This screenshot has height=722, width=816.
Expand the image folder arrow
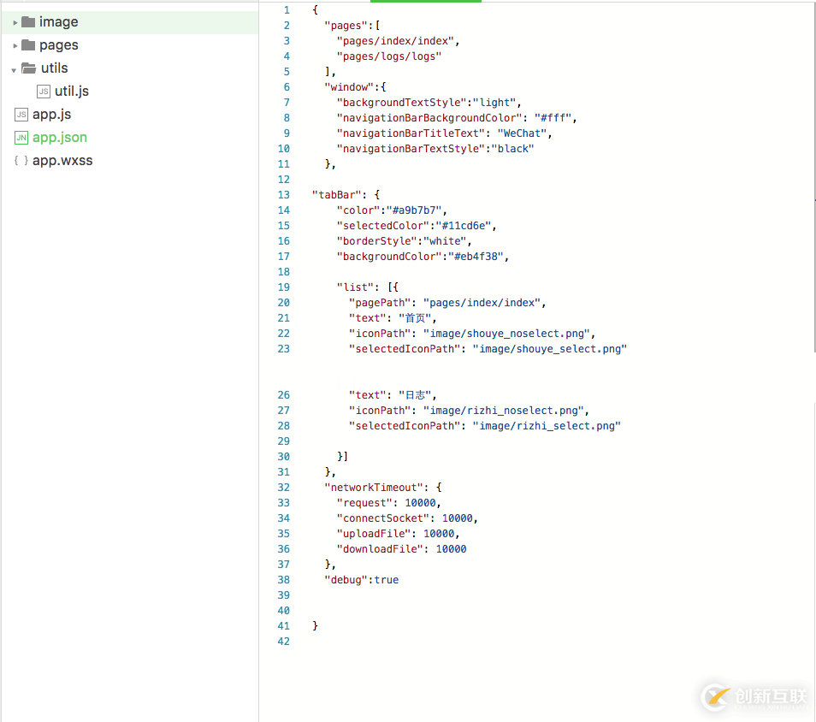[x=15, y=22]
